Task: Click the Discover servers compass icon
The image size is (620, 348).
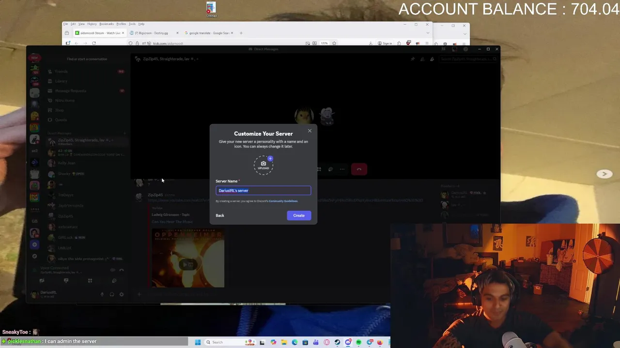Action: click(34, 256)
